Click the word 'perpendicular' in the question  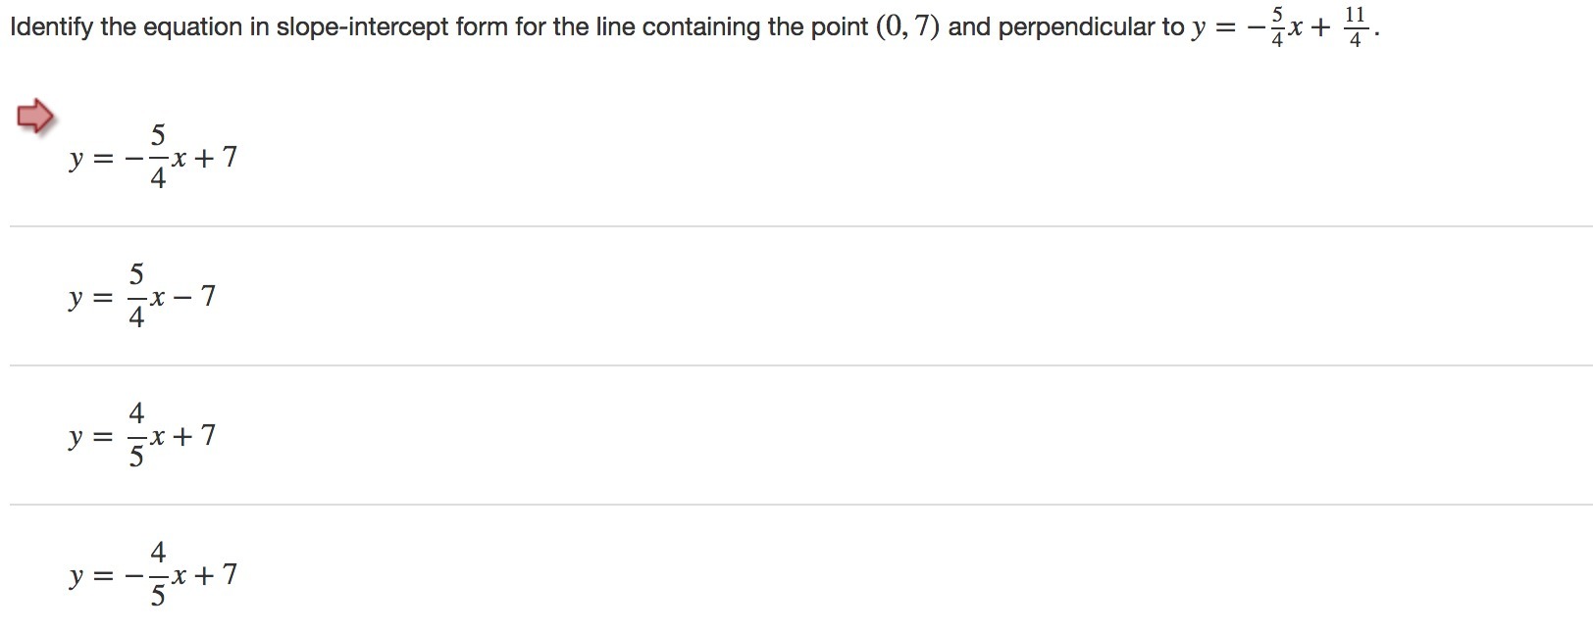tap(1076, 27)
